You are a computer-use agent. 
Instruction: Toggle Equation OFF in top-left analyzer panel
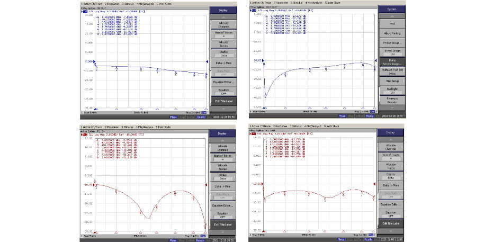point(222,91)
